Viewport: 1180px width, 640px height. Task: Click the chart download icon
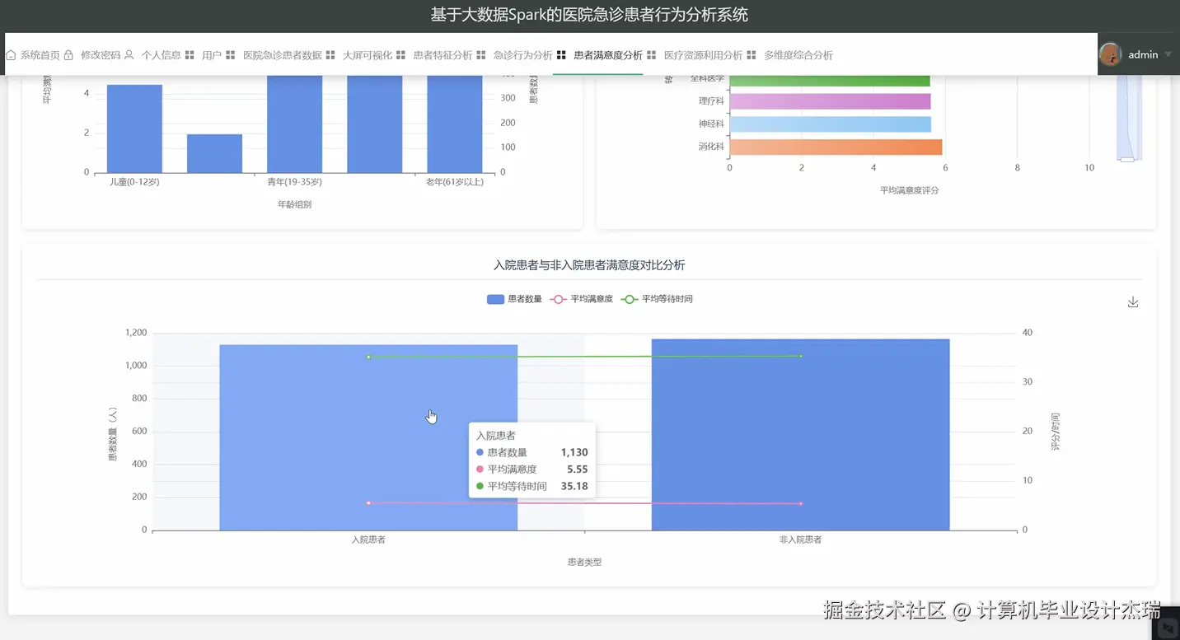click(x=1132, y=301)
